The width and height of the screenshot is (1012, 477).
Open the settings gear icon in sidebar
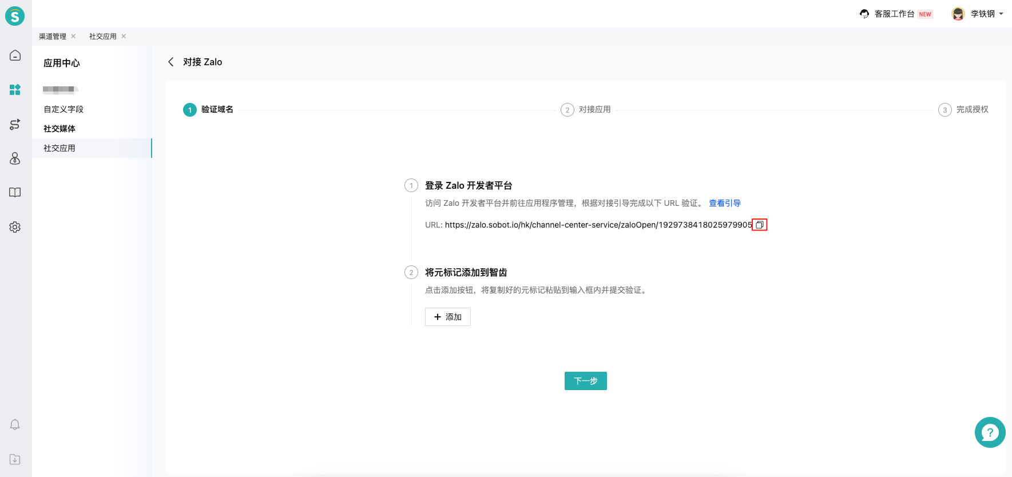(x=15, y=227)
